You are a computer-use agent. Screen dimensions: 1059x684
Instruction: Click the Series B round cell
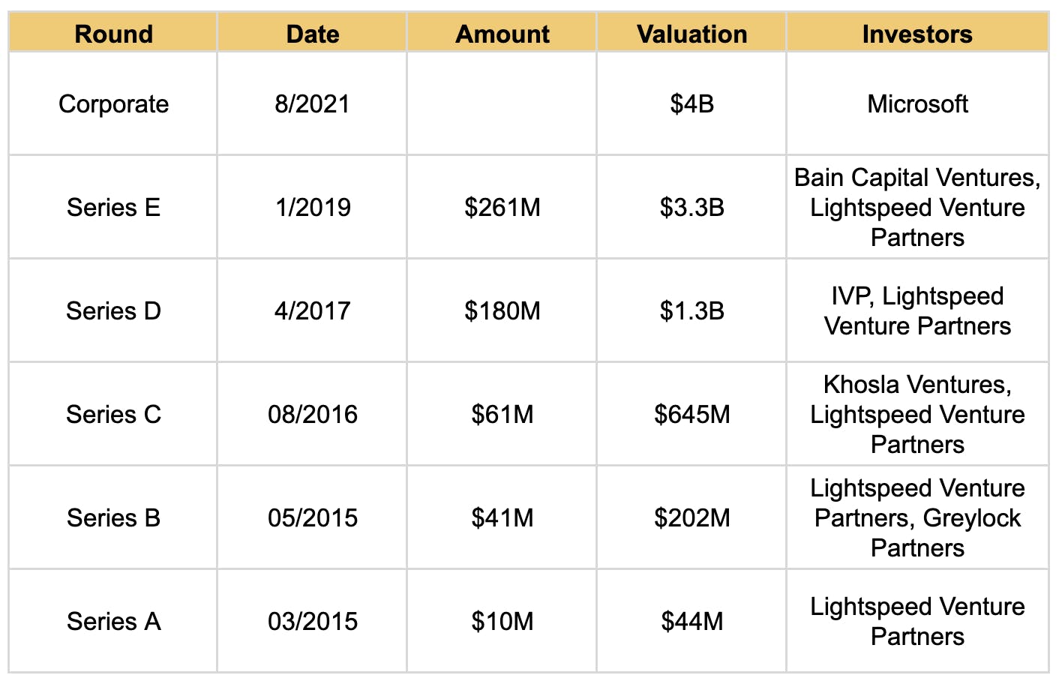[x=113, y=517]
